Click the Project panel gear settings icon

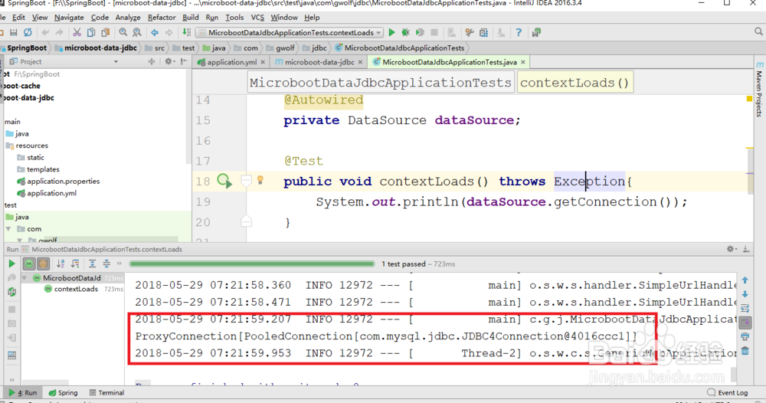(169, 61)
